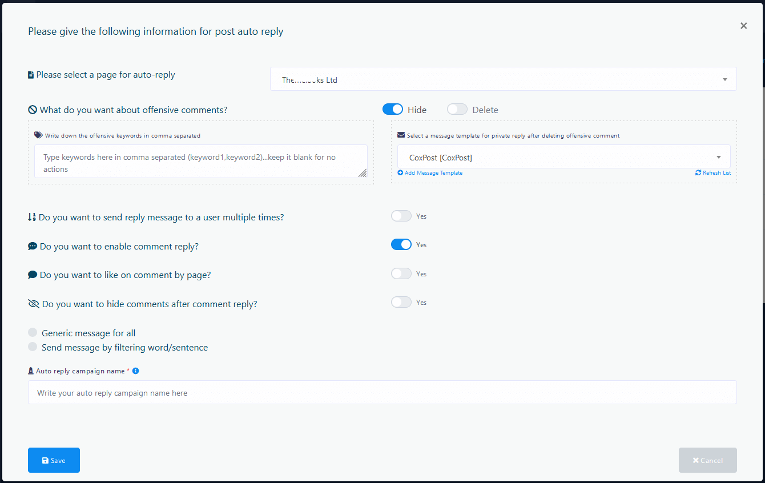
Task: Click the tags icon above offensive keywords
Action: 38,135
